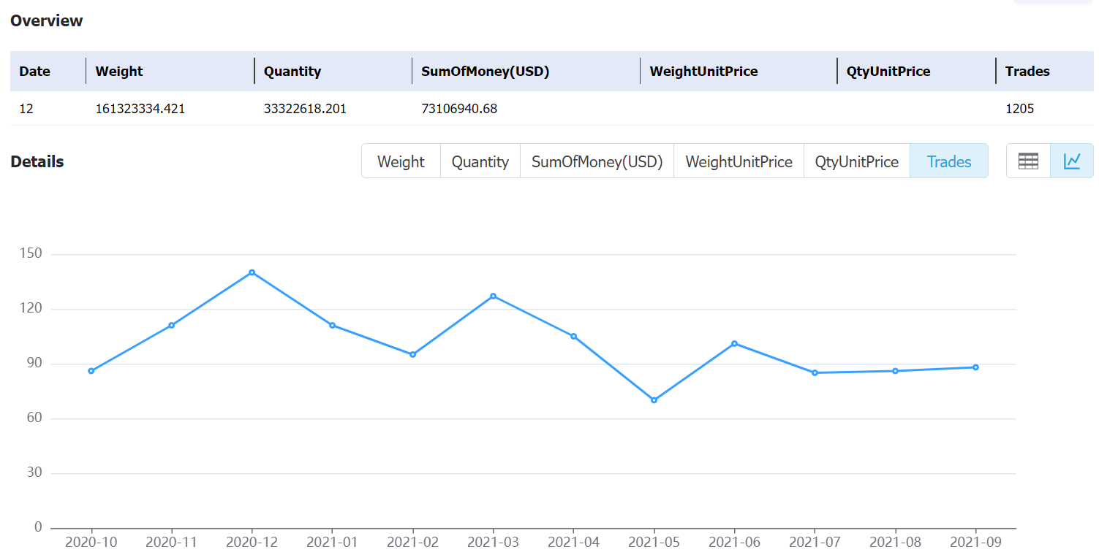The height and width of the screenshot is (555, 1099).
Task: Click the 2021-08 data point on chart
Action: [896, 371]
